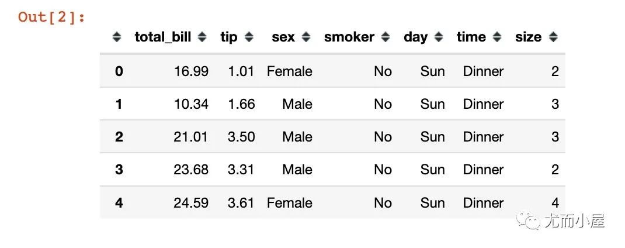Click sort arrows beside tip header
This screenshot has width=625, height=248.
pos(249,37)
